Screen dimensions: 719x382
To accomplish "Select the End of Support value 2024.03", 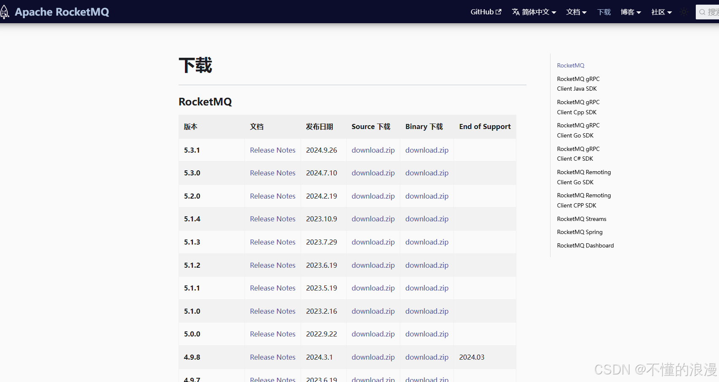I will [x=472, y=357].
